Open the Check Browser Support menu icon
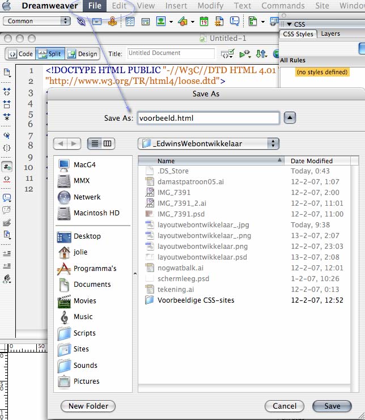Image resolution: width=365 pixels, height=420 pixels. tap(228, 54)
